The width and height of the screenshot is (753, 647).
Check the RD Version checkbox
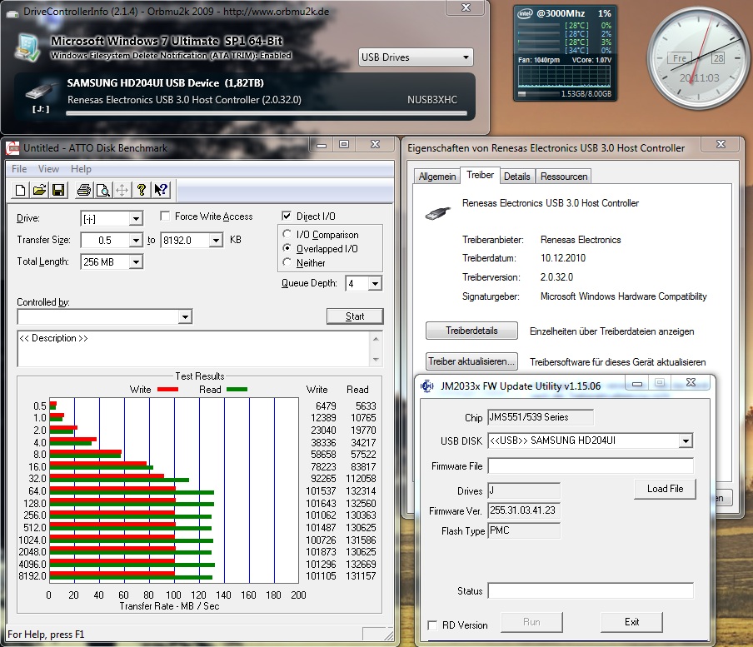[432, 625]
